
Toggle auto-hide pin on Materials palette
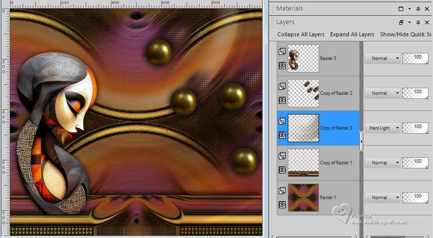418,9
